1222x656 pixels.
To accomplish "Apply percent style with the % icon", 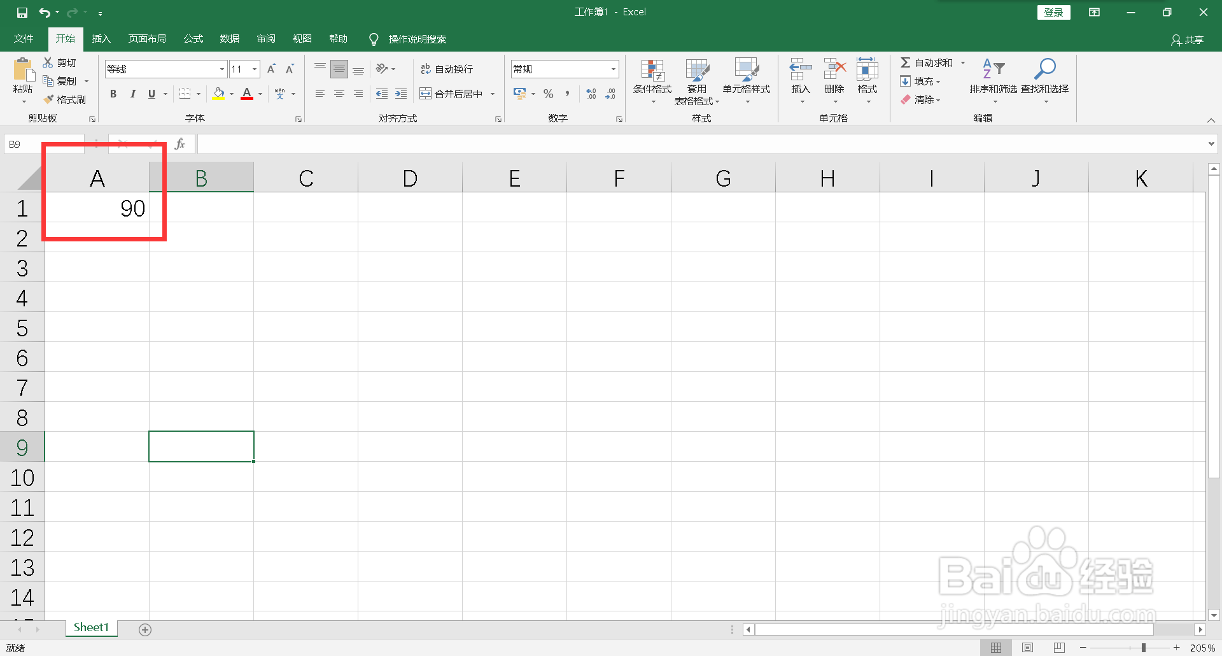I will [549, 94].
